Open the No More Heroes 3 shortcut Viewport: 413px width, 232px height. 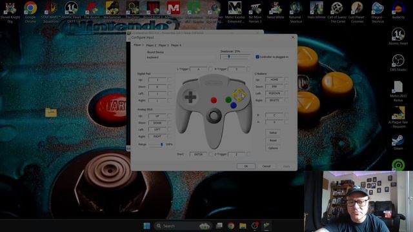point(255,12)
